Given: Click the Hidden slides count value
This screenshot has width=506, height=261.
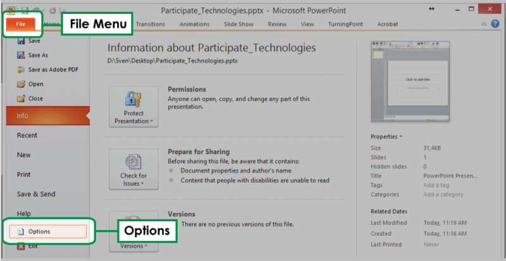Looking at the screenshot, I should coord(425,167).
